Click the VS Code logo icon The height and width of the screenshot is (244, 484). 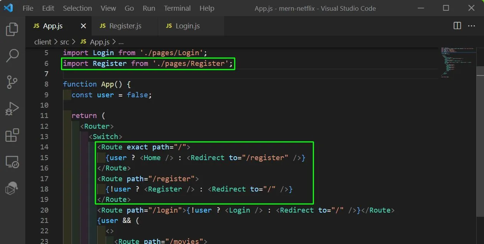[8, 8]
